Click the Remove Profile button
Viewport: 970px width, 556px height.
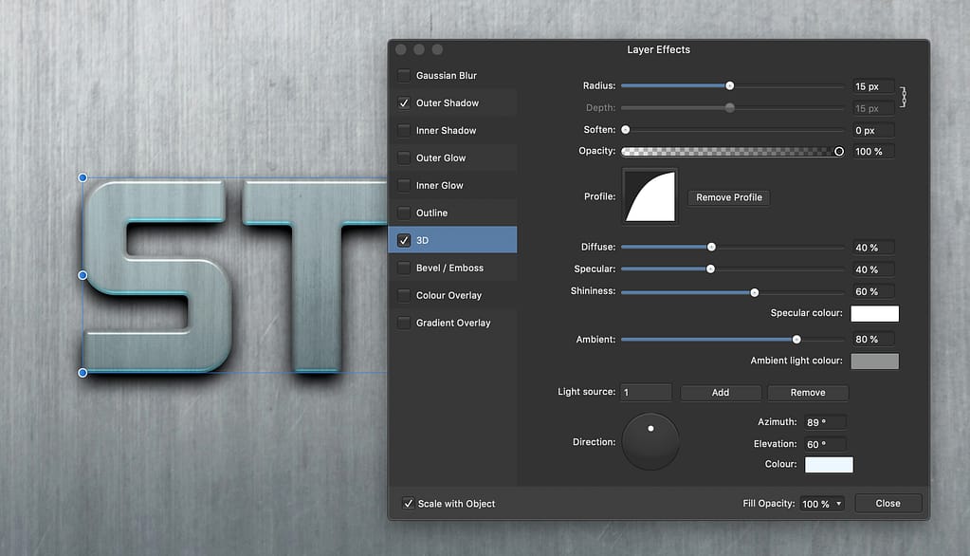tap(728, 197)
